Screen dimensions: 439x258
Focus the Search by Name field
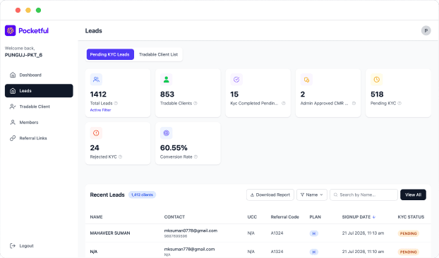[x=363, y=195]
